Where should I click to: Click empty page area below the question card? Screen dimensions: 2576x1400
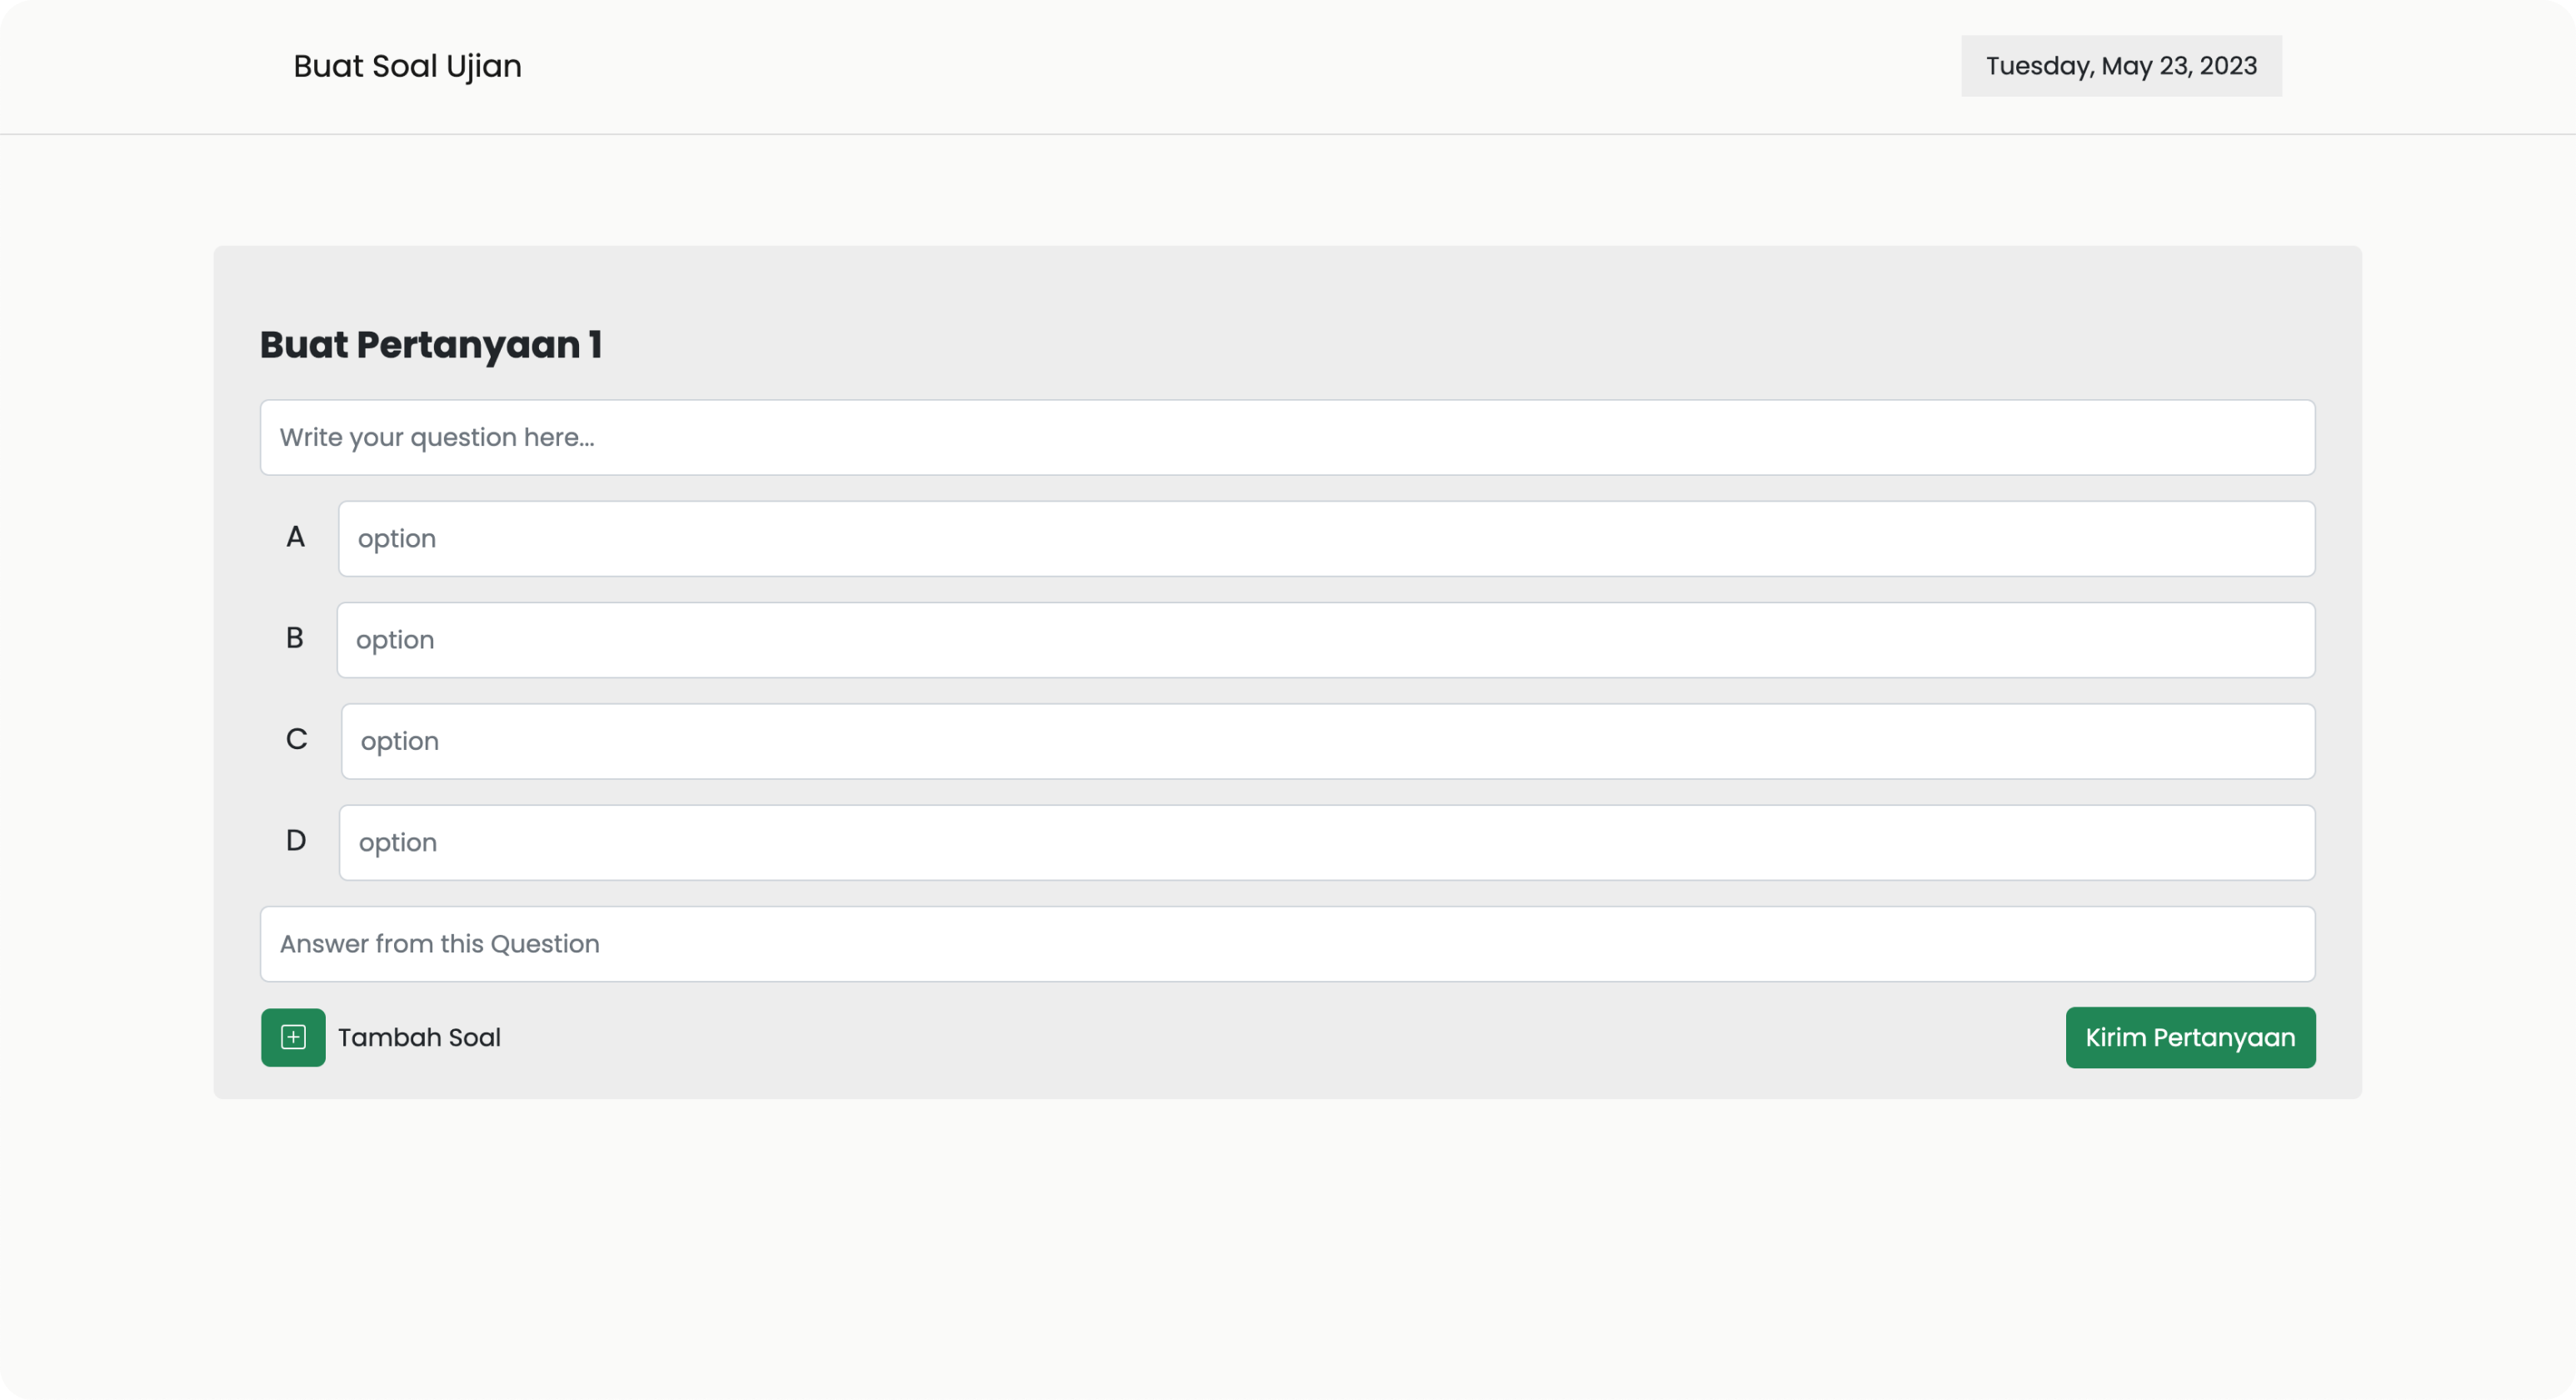[1287, 1250]
